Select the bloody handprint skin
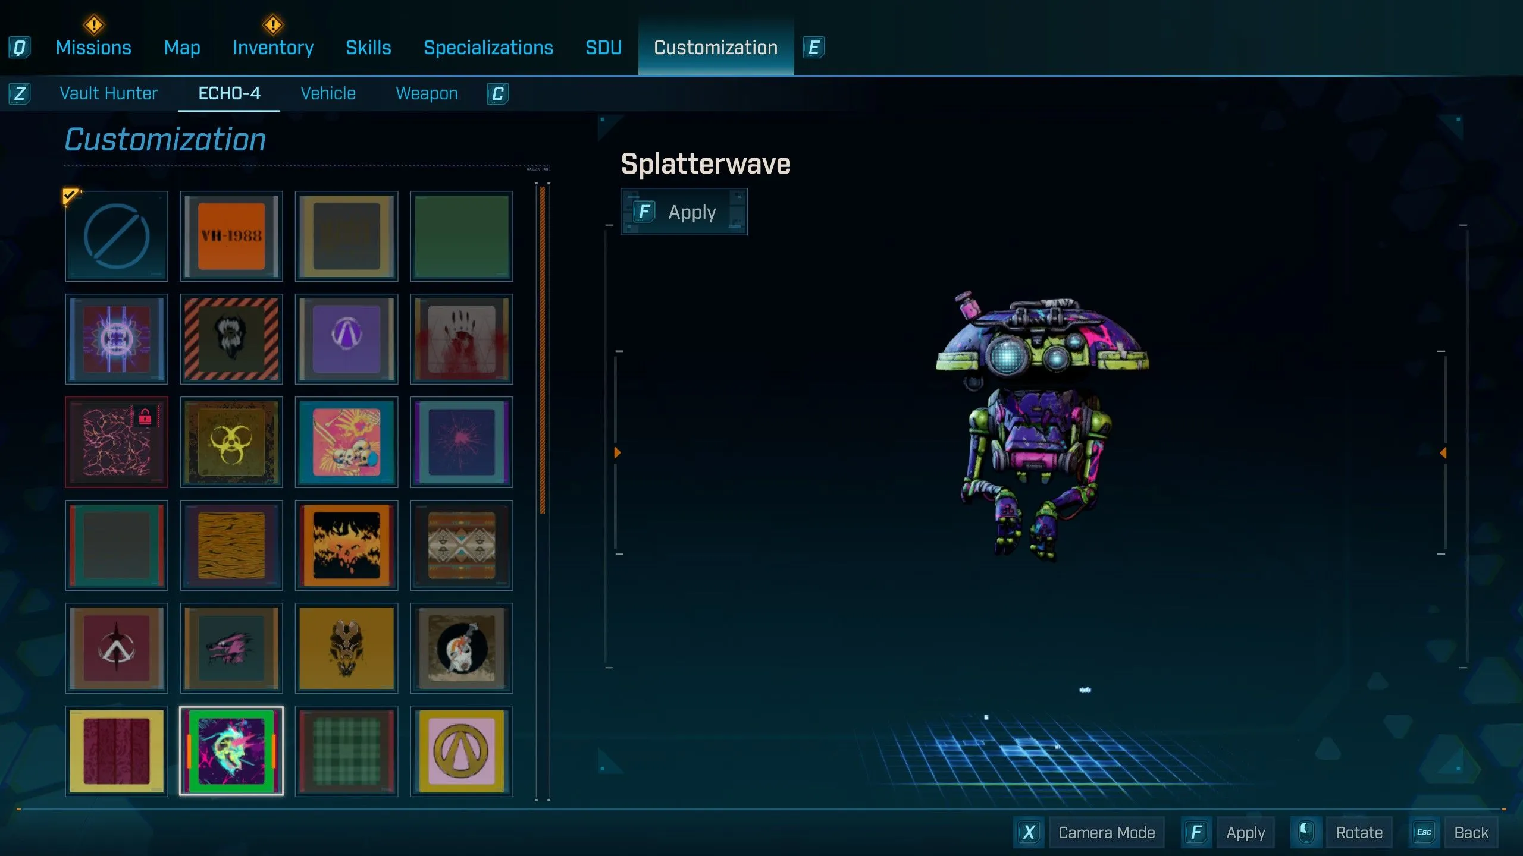 462,339
